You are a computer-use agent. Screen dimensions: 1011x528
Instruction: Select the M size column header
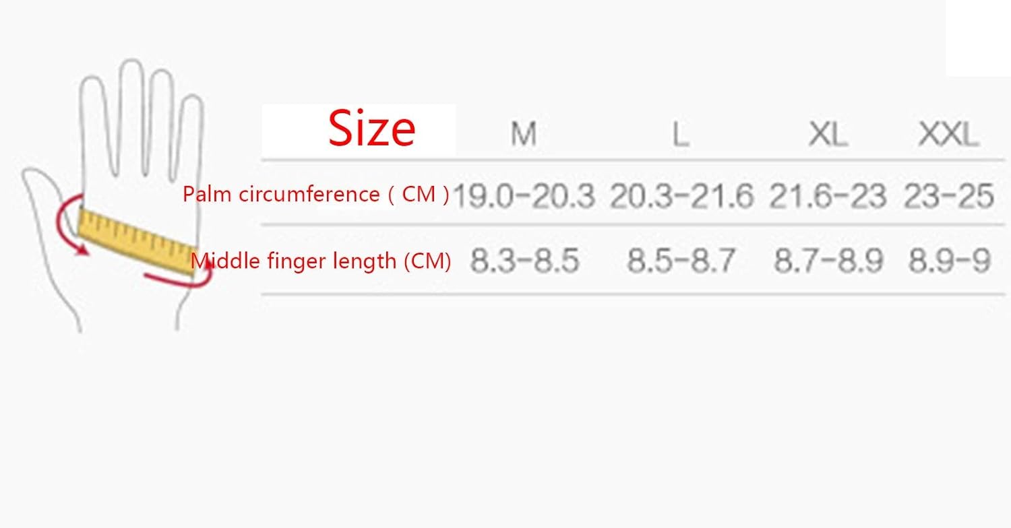523,135
